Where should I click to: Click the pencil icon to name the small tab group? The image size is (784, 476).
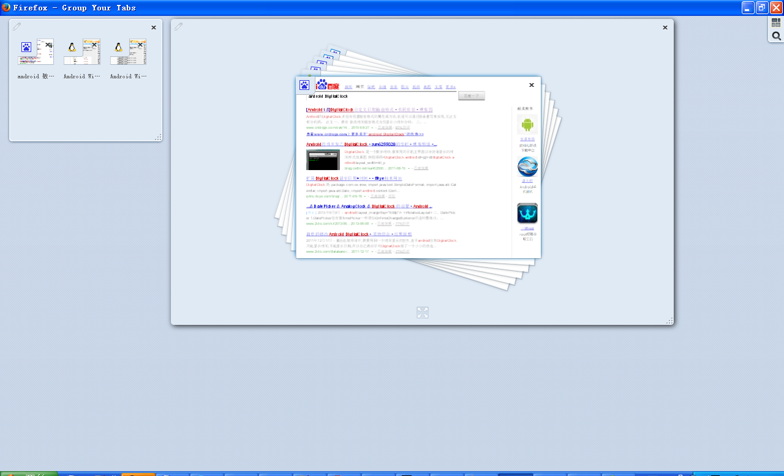[x=17, y=26]
